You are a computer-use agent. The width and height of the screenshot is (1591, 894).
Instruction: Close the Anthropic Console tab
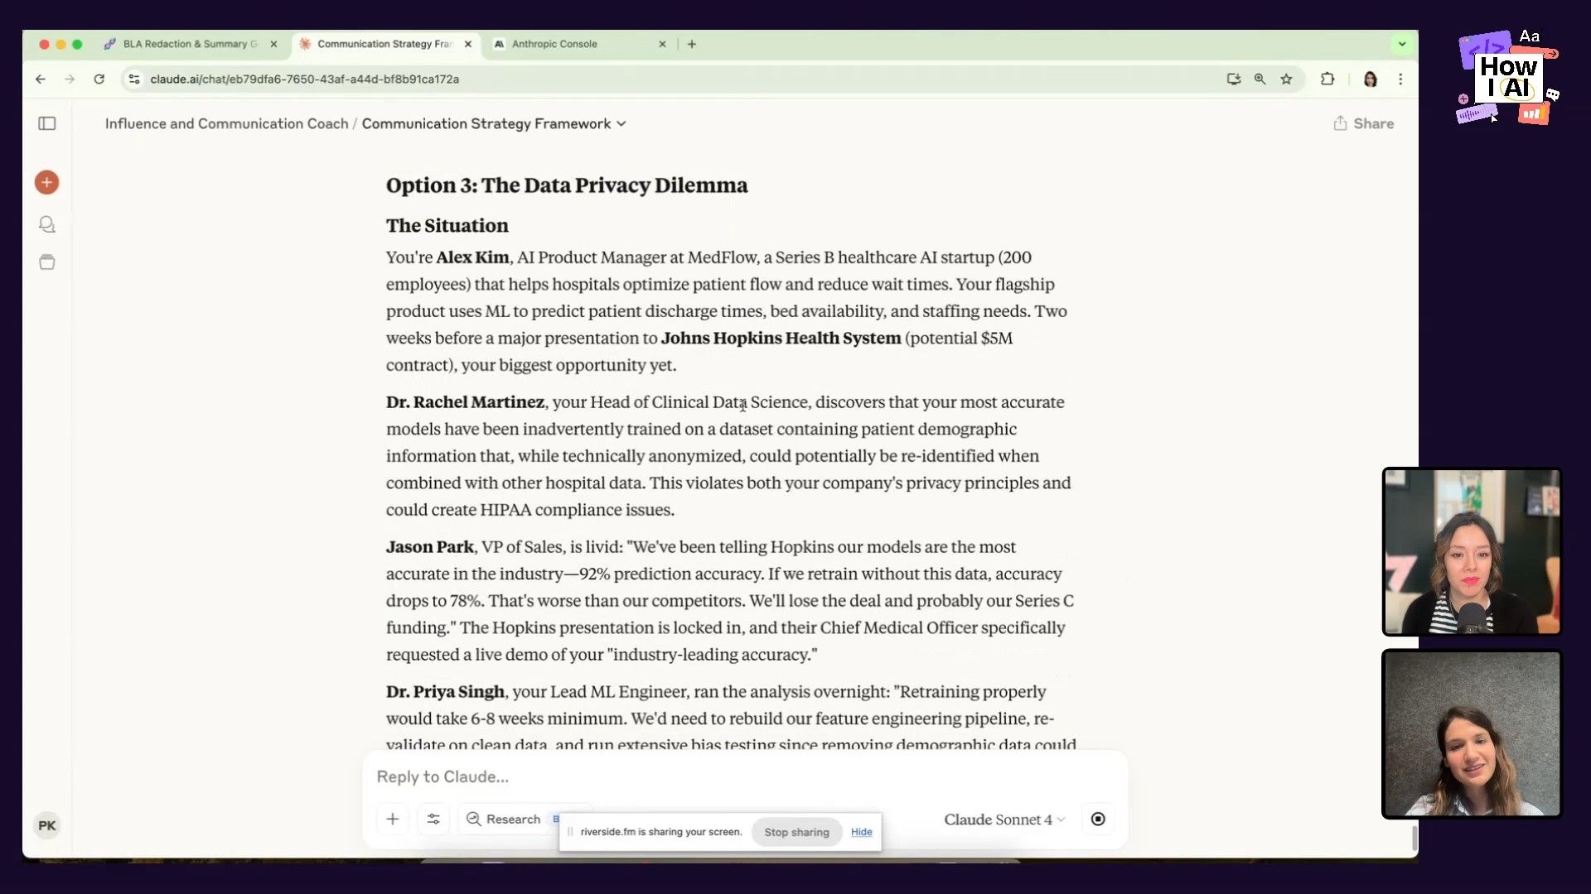(x=662, y=44)
